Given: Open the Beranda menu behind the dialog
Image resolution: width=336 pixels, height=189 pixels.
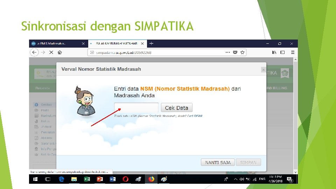Looking at the screenshot, I should tap(42, 88).
